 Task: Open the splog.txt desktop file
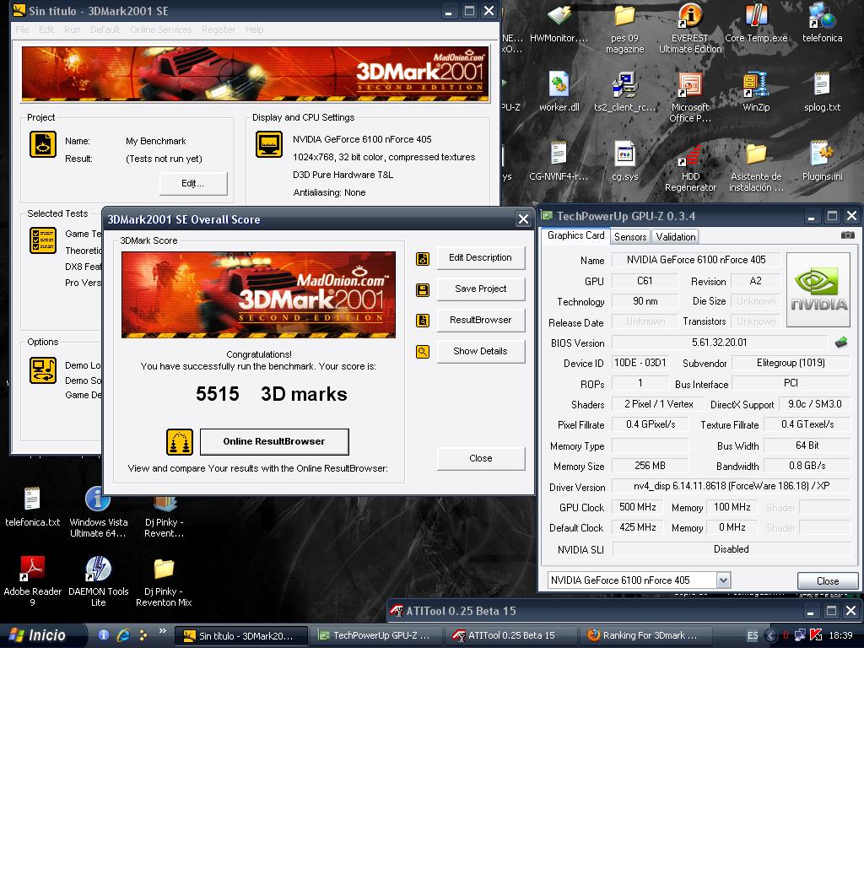pyautogui.click(x=822, y=92)
